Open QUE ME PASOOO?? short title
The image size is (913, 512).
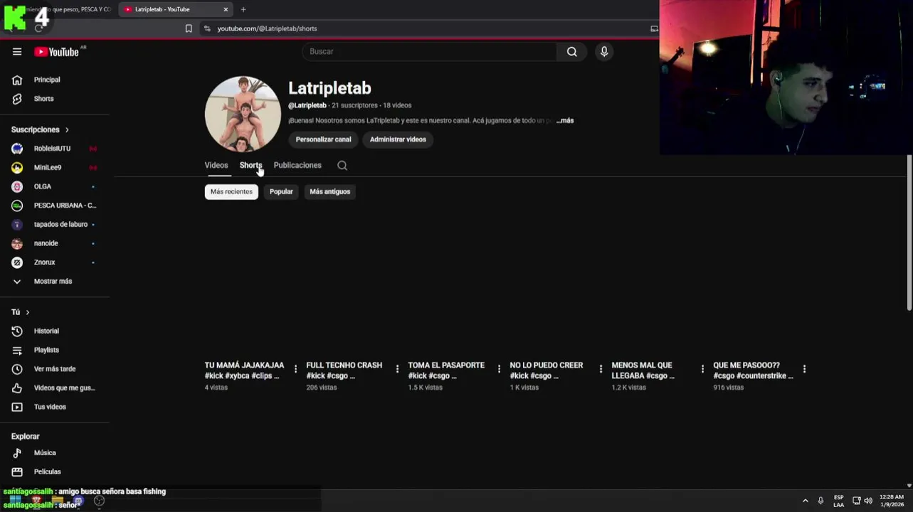point(753,370)
